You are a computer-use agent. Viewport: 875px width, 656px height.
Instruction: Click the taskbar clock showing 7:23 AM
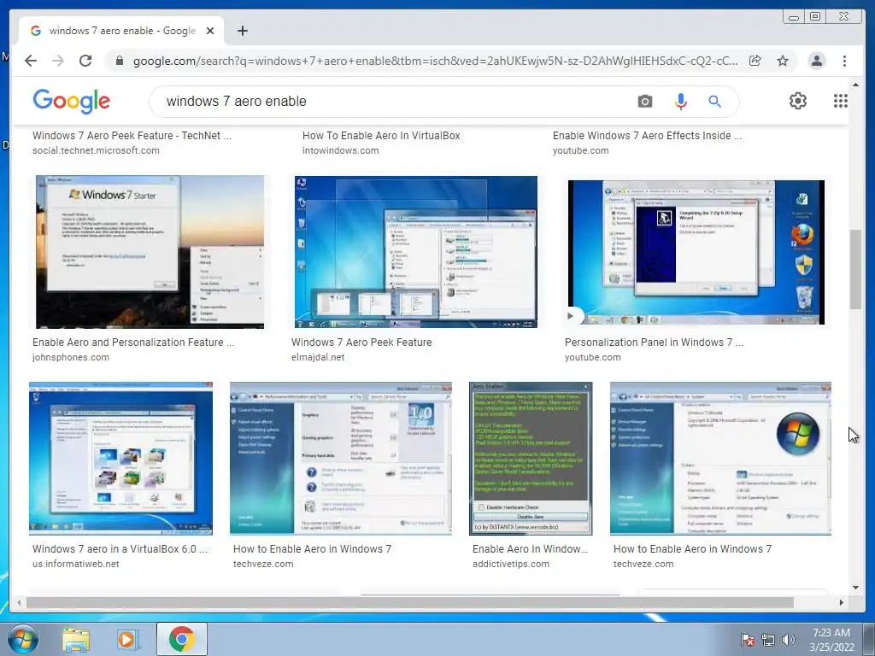831,640
